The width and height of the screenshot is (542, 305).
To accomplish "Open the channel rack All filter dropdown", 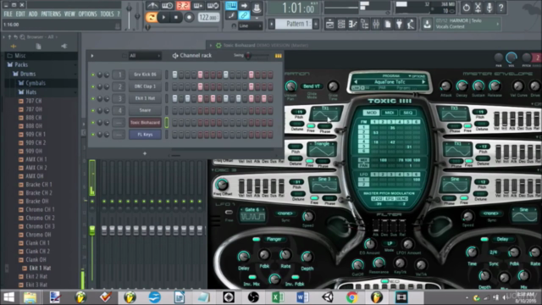I will [145, 56].
